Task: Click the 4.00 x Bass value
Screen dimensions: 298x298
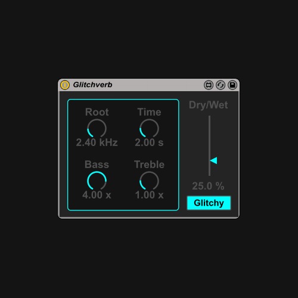Action: [x=97, y=195]
